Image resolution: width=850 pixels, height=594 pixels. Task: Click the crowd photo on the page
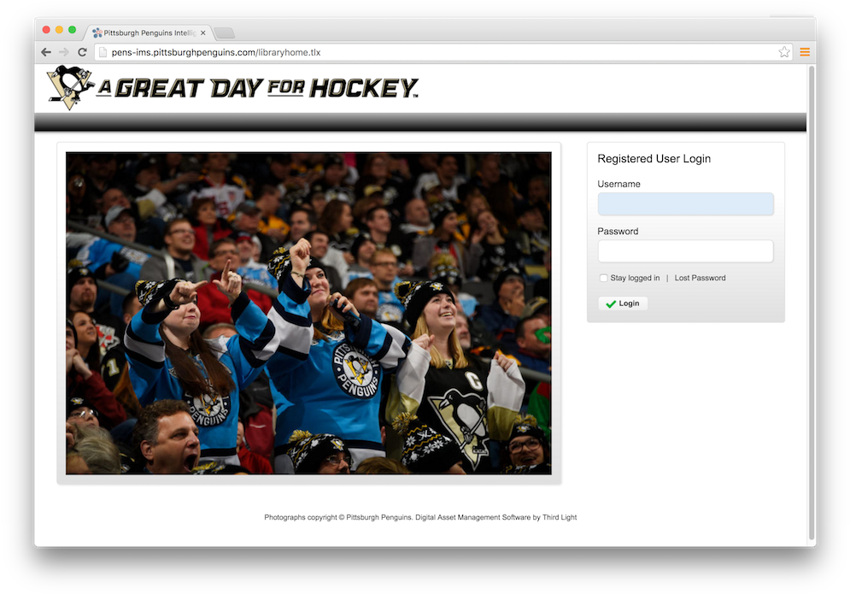pos(308,311)
